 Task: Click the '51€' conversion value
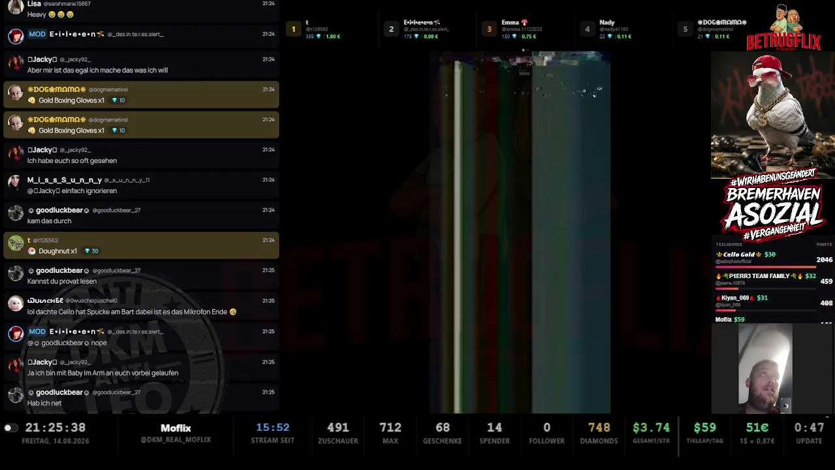pos(757,428)
